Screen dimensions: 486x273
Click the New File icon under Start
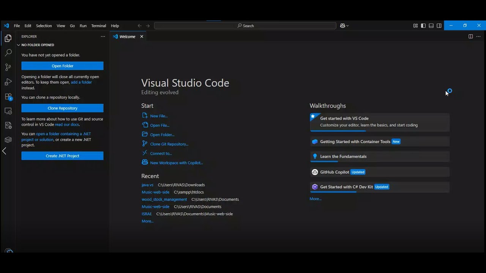click(x=145, y=116)
